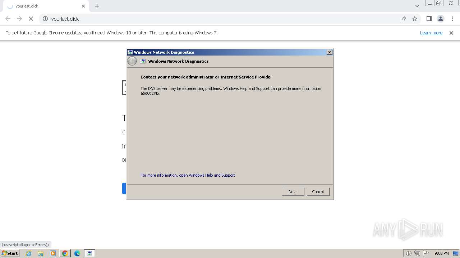This screenshot has height=258, width=460.
Task: Open Windows Media Player from taskbar
Action: pyautogui.click(x=53, y=253)
